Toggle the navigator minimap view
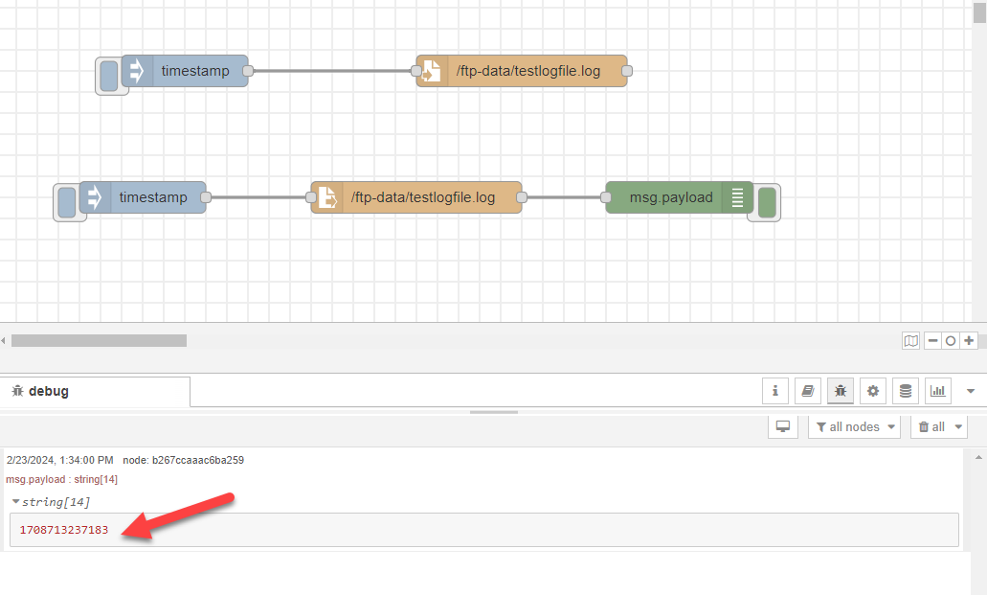The height and width of the screenshot is (595, 987). pyautogui.click(x=909, y=340)
